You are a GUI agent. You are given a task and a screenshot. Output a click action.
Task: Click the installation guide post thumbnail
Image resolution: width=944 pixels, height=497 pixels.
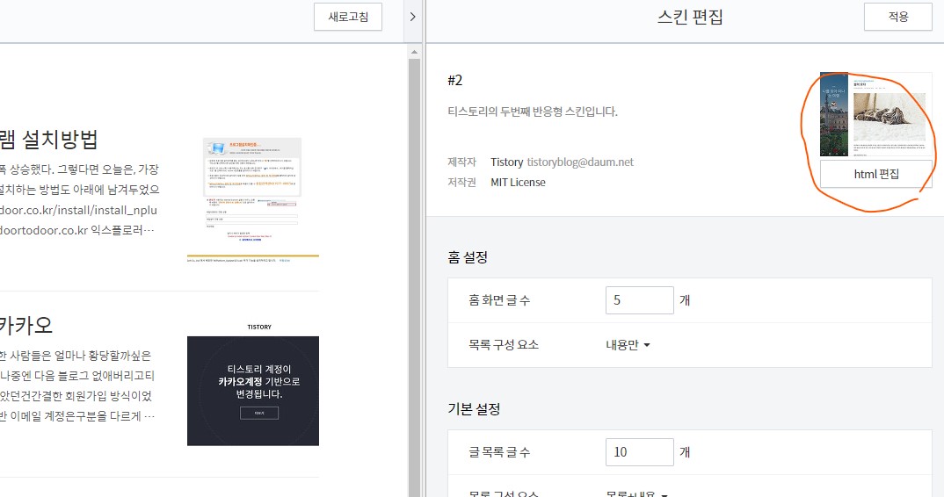(x=253, y=200)
